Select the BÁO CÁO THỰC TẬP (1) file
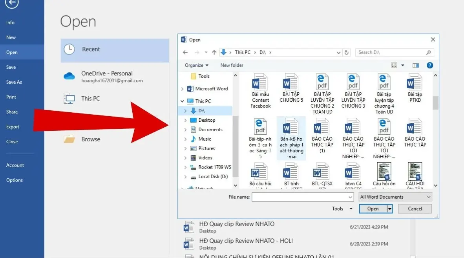This screenshot has width=464, height=258. point(322,136)
